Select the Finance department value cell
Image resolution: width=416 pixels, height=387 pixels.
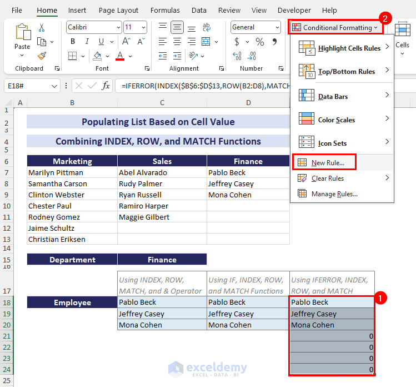(x=162, y=260)
